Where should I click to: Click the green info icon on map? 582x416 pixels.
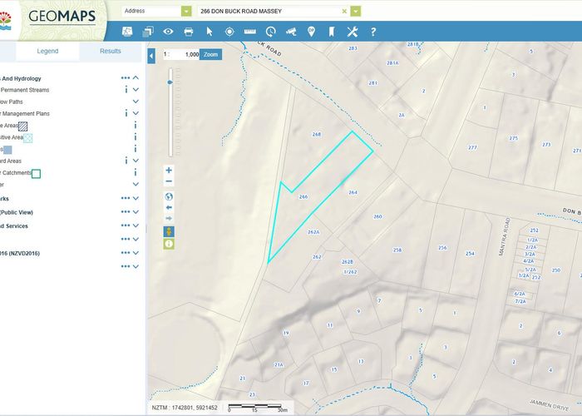pyautogui.click(x=169, y=244)
